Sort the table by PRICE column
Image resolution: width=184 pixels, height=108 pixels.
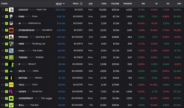75,4
